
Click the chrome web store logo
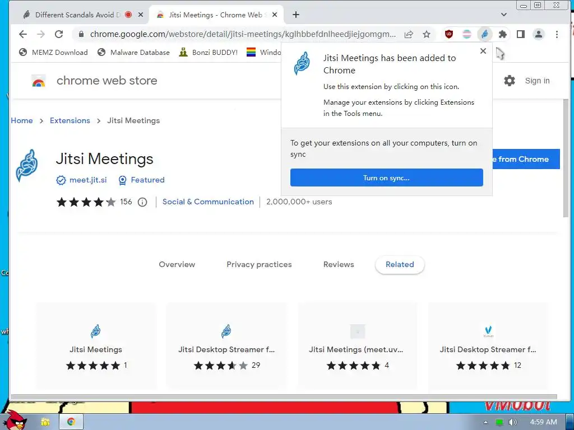coord(94,81)
